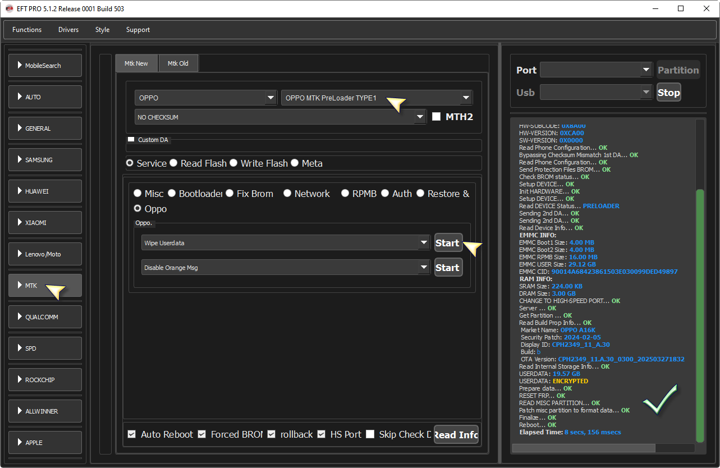Toggle the rollback checkbox
720x468 pixels.
click(x=272, y=434)
